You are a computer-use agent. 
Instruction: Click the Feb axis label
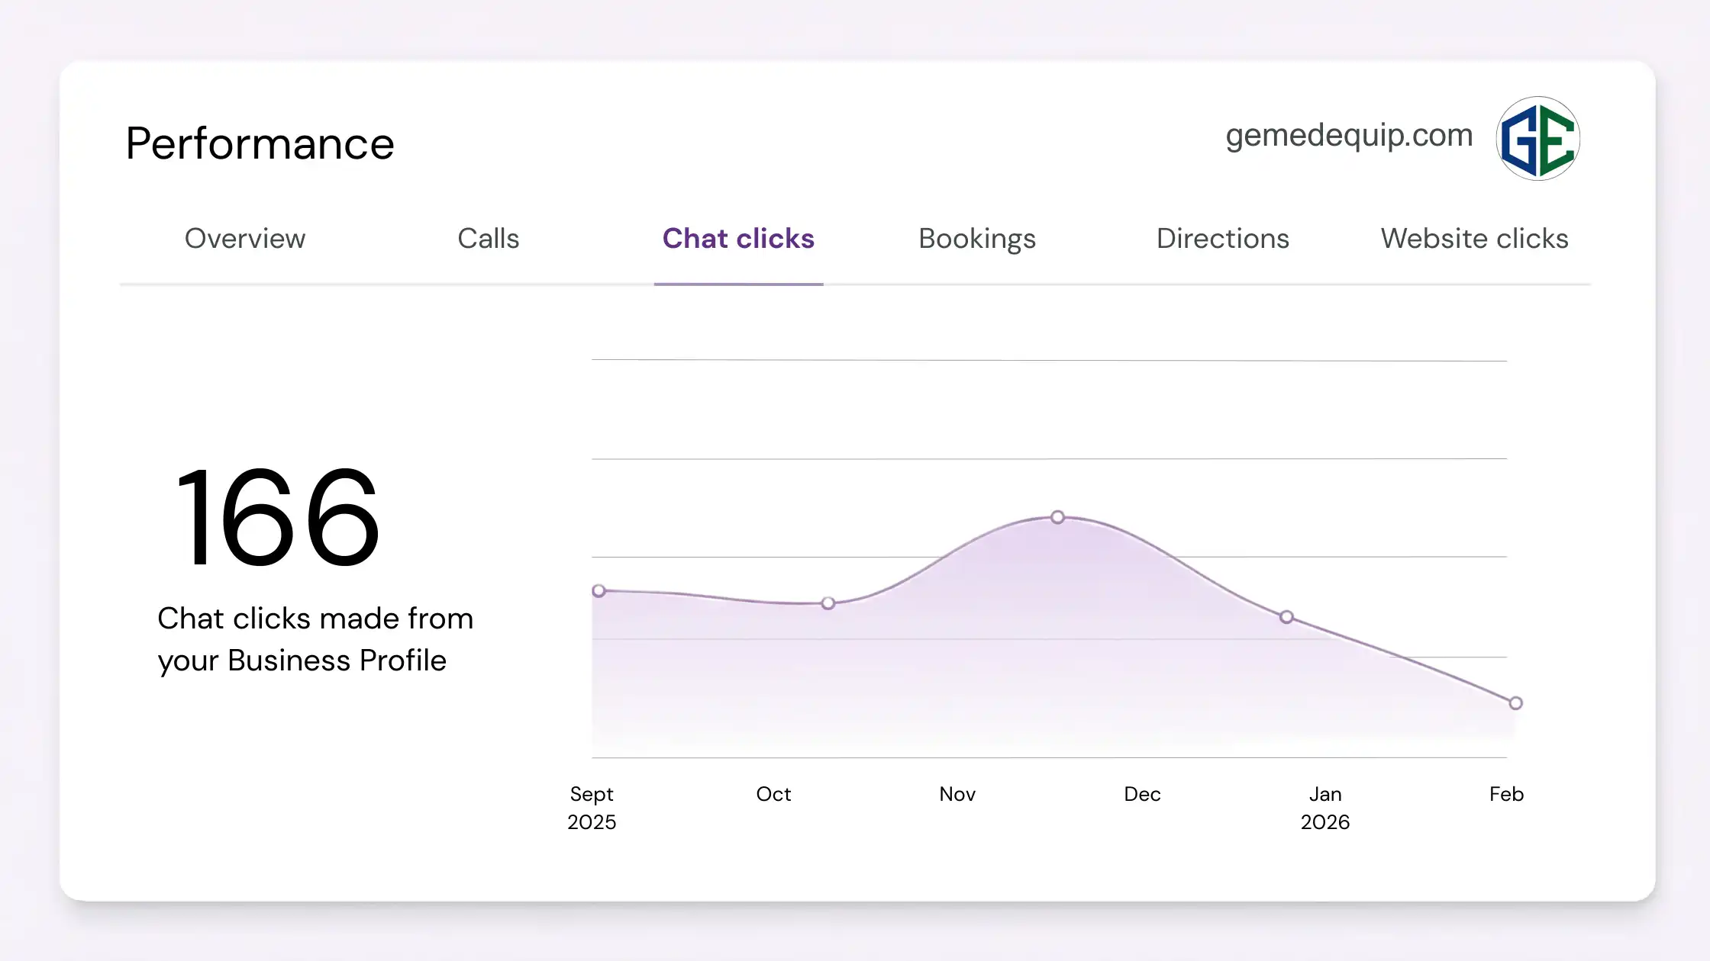(1506, 794)
